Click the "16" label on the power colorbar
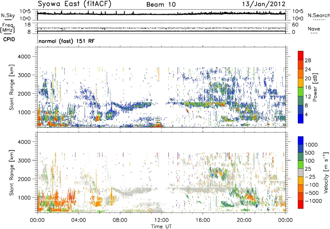This screenshot has width=330, height=229. pos(308,88)
